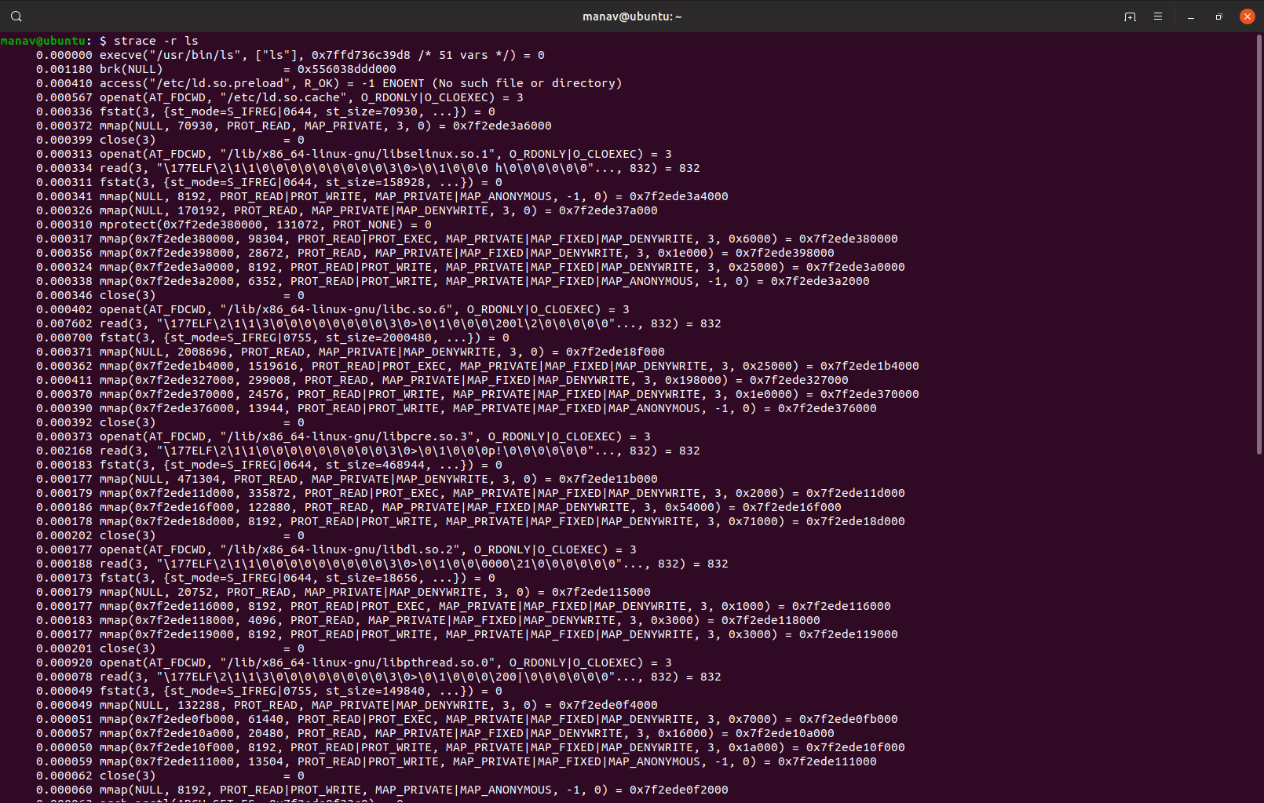Click the fstat line with st_size=18656

(x=265, y=578)
